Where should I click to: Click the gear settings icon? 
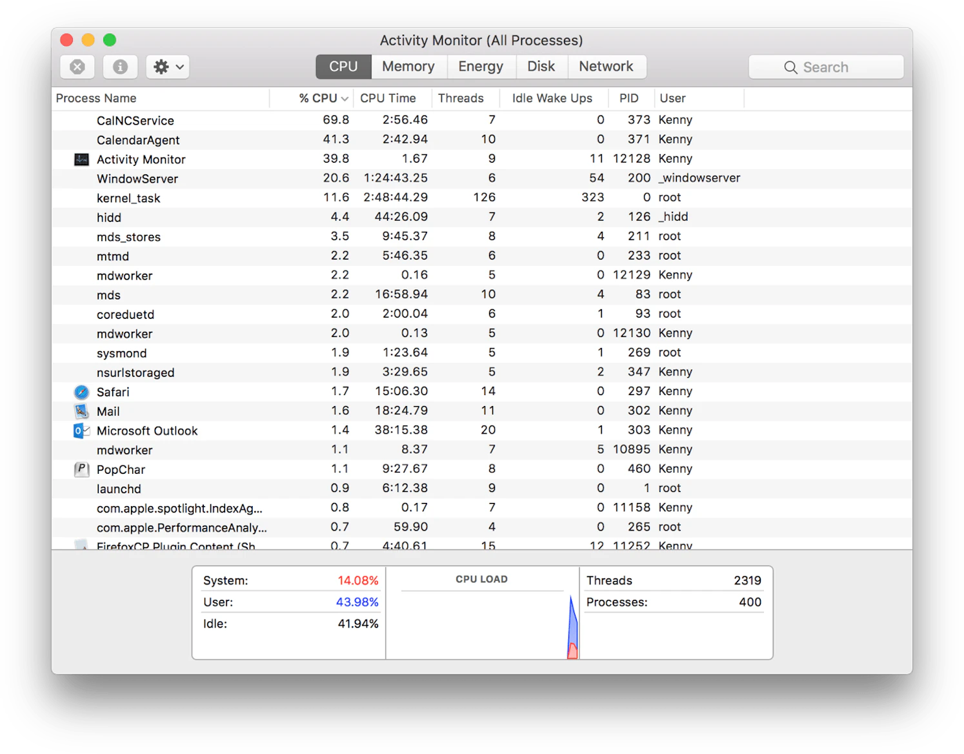tap(161, 66)
